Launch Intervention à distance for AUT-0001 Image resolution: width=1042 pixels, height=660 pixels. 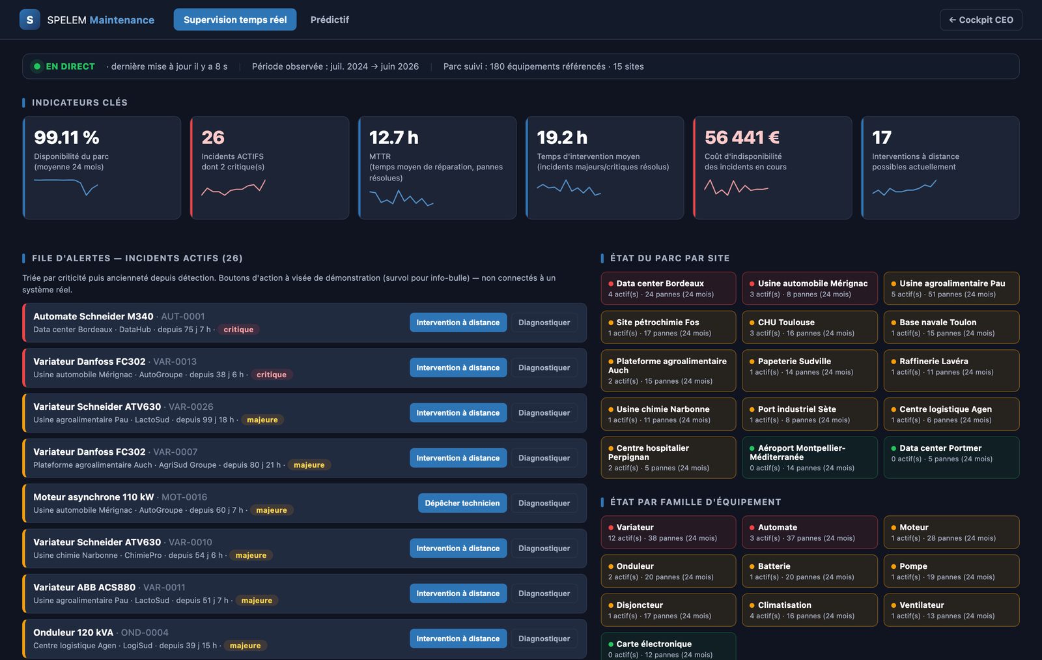tap(458, 323)
